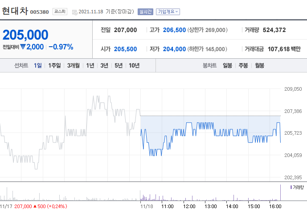Viewport: 307px width, 213px height.
Task: Switch to 월봉 candlestick chart
Action: point(260,65)
